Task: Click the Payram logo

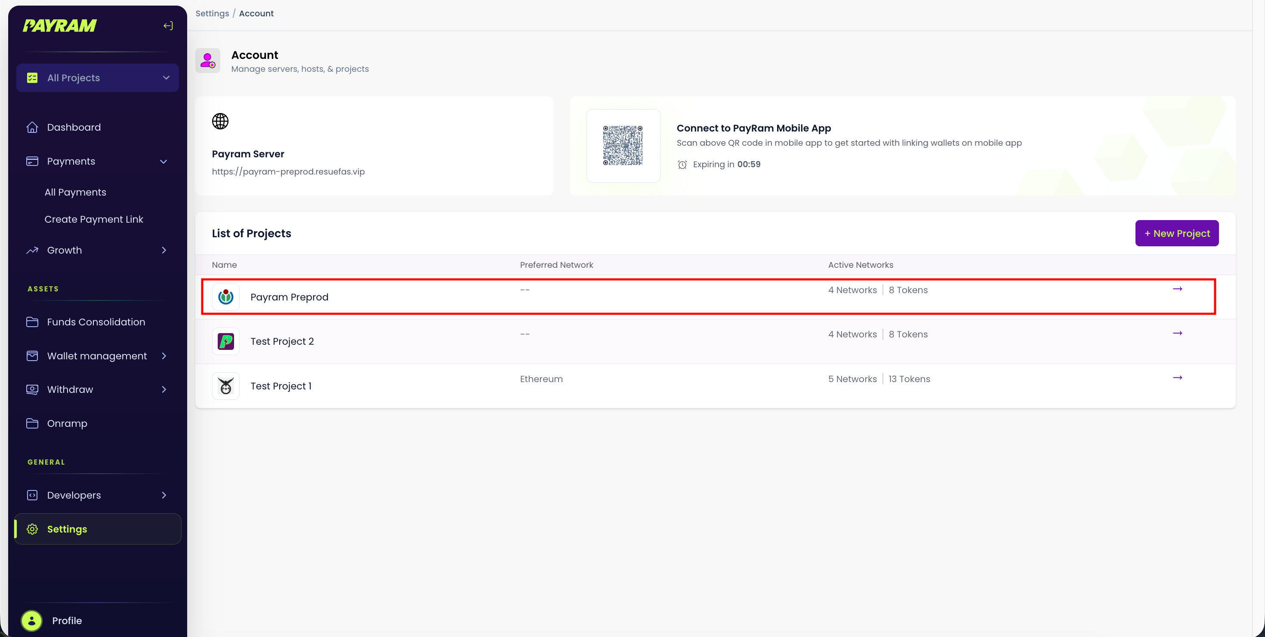Action: 60,25
